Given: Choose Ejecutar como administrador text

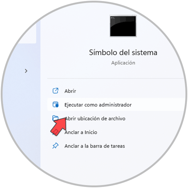Looking at the screenshot, I should click(x=98, y=105).
